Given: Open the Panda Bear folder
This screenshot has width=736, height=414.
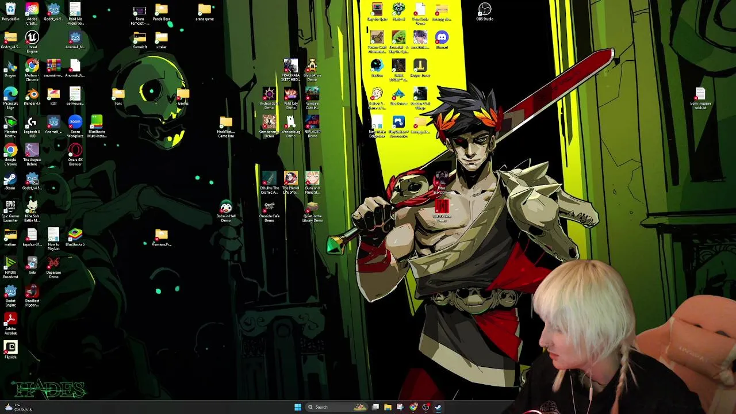Looking at the screenshot, I should click(x=162, y=12).
